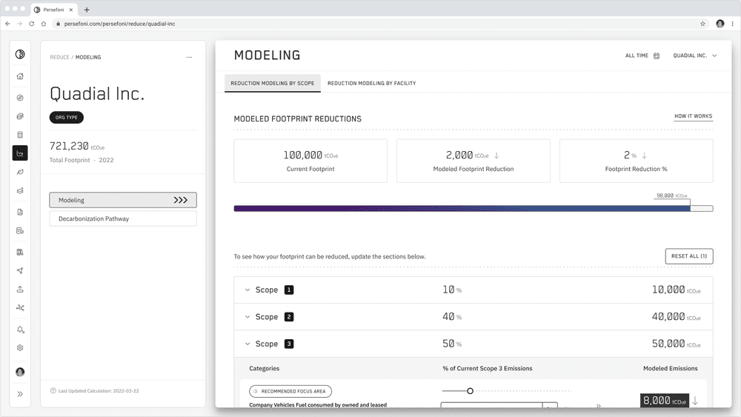Open the Quadial Inc. organization dropdown
741x417 pixels.
tap(694, 56)
